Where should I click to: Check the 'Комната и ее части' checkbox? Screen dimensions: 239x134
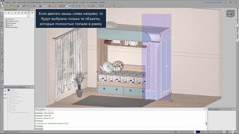(x=9, y=101)
